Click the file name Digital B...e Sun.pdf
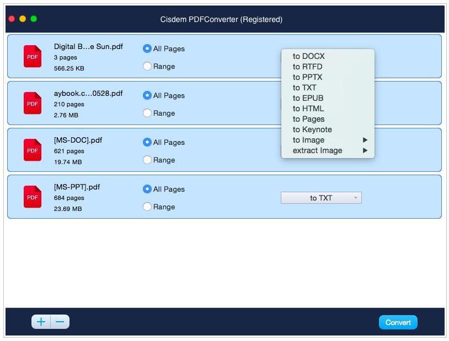Image resolution: width=449 pixels, height=341 pixels. tap(88, 47)
